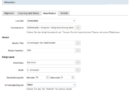Viewport: 130px width, 95px height.
Task: Adjust the Minuten spinner arrows
Action: [x=47, y=77]
